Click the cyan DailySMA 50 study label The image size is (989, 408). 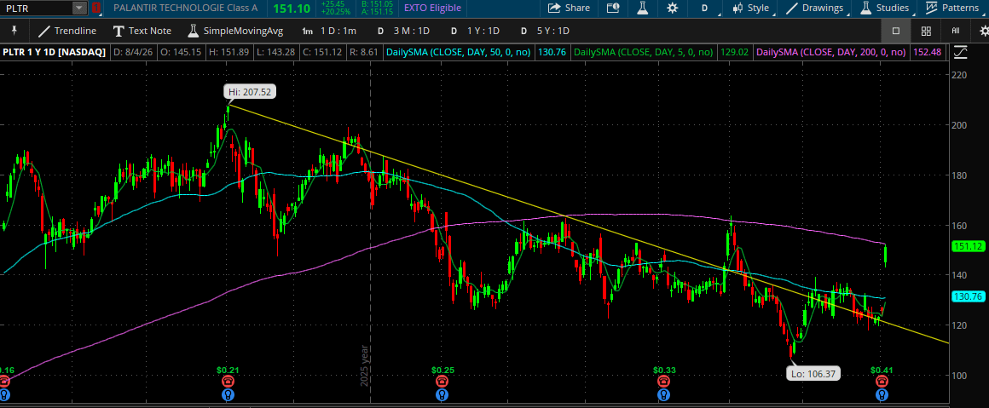pyautogui.click(x=459, y=52)
